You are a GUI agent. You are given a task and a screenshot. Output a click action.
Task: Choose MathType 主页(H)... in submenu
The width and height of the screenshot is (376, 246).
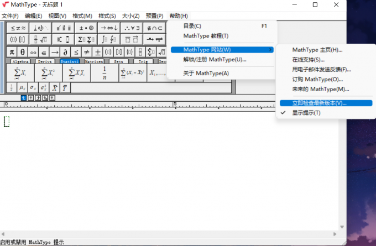326,50
